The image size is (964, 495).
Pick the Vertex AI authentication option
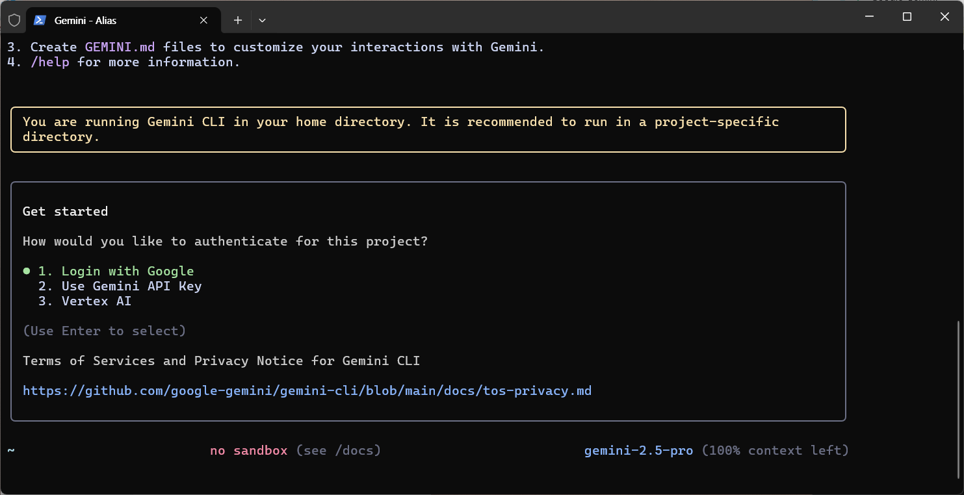(x=96, y=301)
